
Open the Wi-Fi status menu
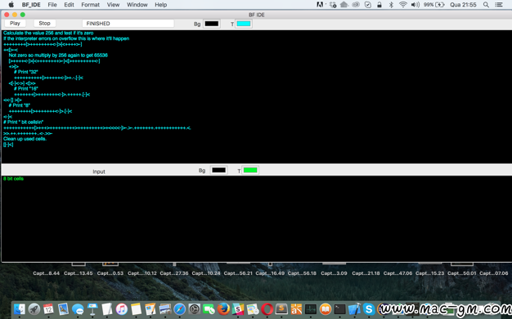[403, 5]
